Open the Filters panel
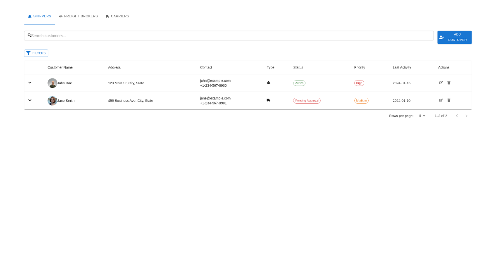 [36, 53]
